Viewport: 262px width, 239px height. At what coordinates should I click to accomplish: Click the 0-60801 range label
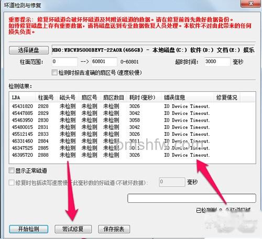point(129,62)
